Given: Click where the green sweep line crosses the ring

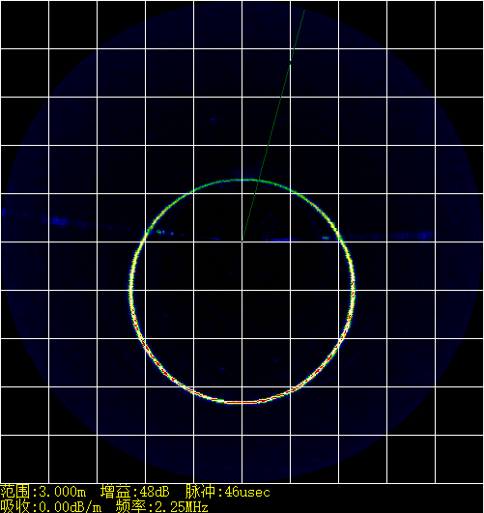Looking at the screenshot, I should click(x=258, y=181).
